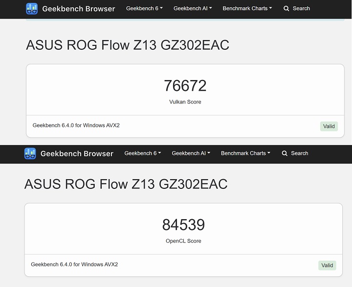Click the Vulkan Score label
This screenshot has height=287, width=352.
coord(185,102)
